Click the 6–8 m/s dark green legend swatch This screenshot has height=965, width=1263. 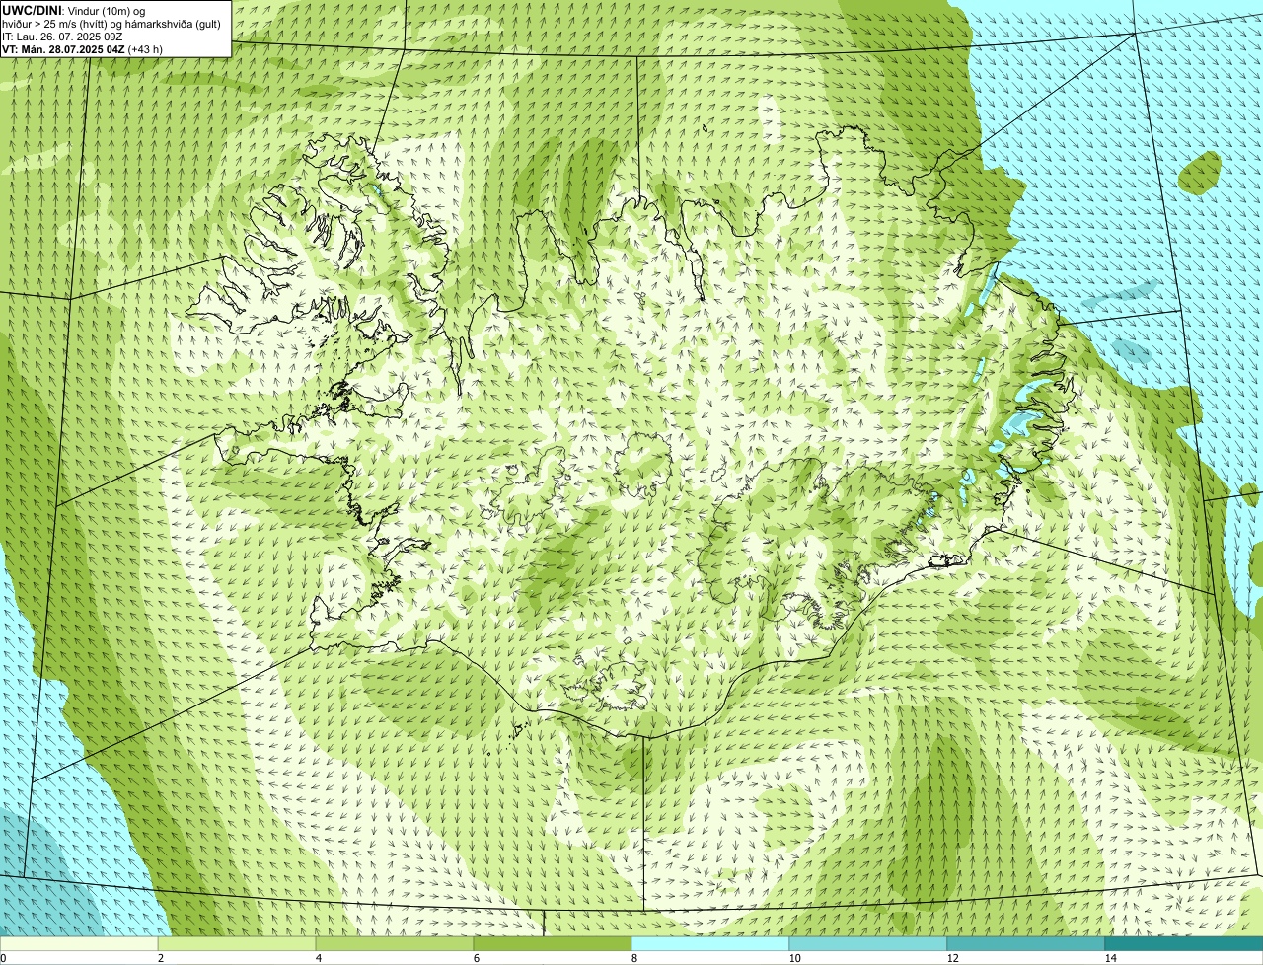(553, 943)
